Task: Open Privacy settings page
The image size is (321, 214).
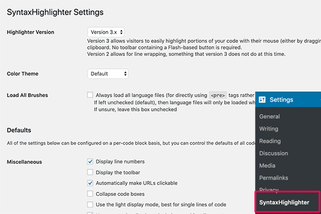Action: tap(268, 190)
